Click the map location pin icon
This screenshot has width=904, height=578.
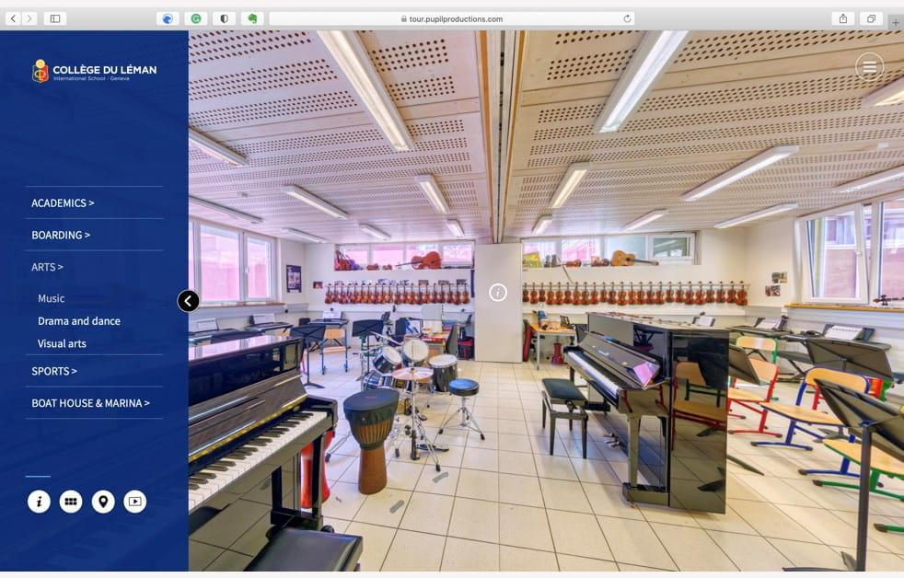pos(103,502)
